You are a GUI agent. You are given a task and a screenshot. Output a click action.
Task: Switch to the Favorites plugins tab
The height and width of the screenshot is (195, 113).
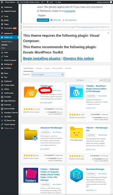(x=68, y=68)
